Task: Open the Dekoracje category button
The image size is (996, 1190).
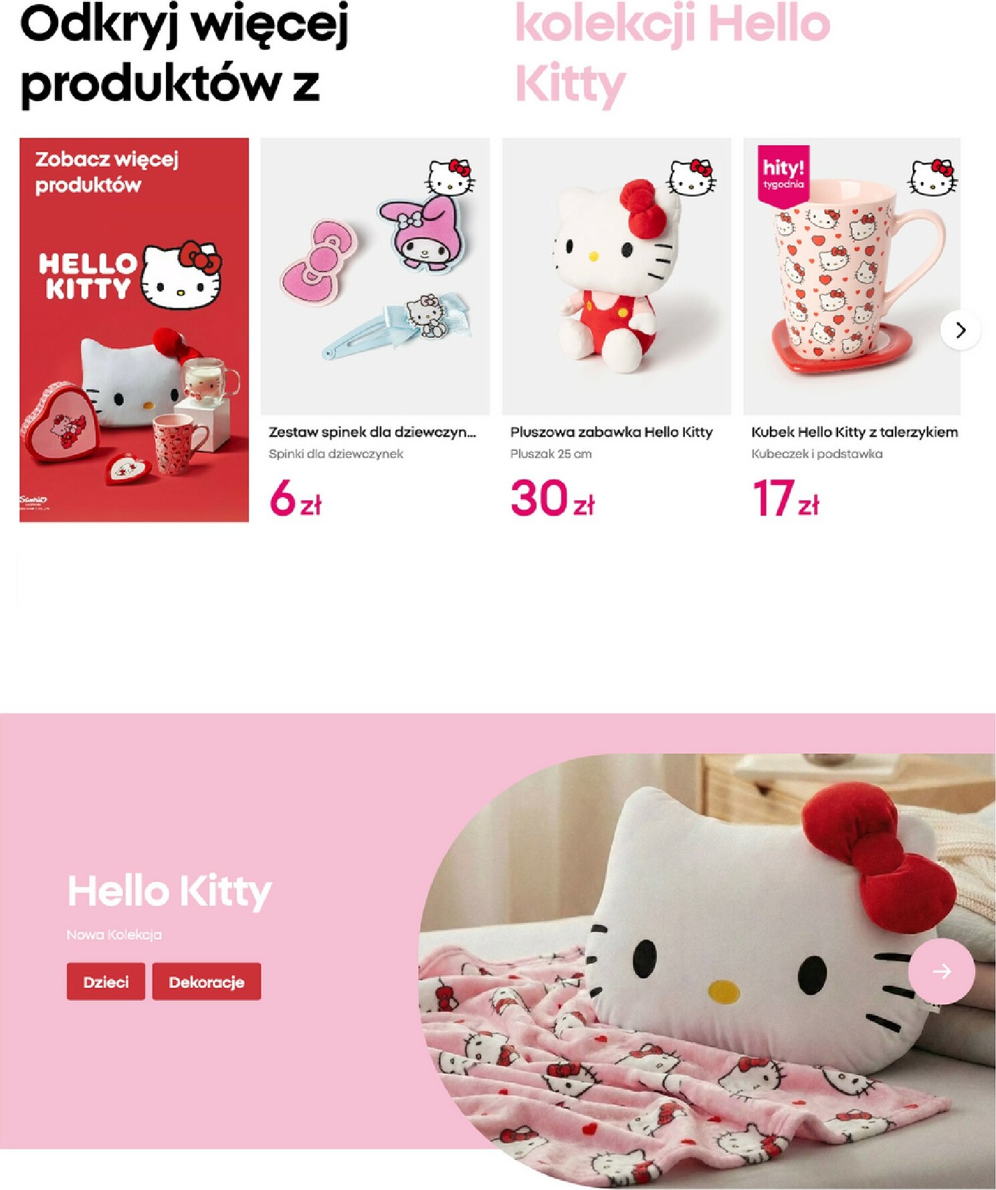Action: (x=207, y=981)
